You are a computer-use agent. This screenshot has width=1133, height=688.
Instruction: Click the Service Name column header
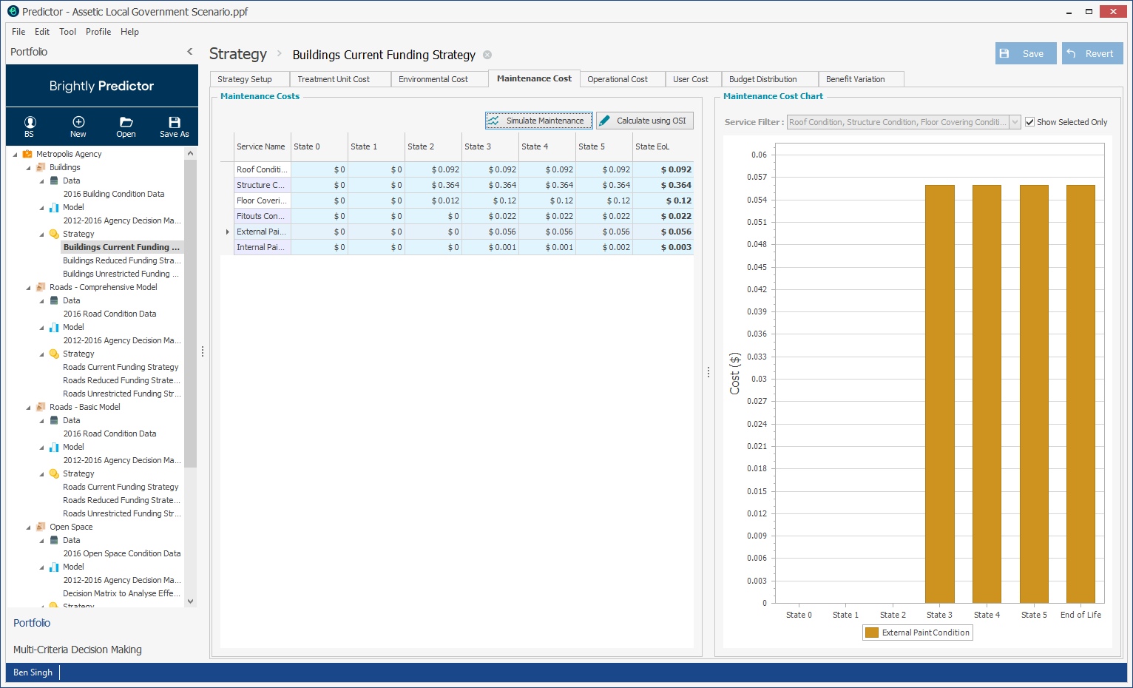click(262, 146)
